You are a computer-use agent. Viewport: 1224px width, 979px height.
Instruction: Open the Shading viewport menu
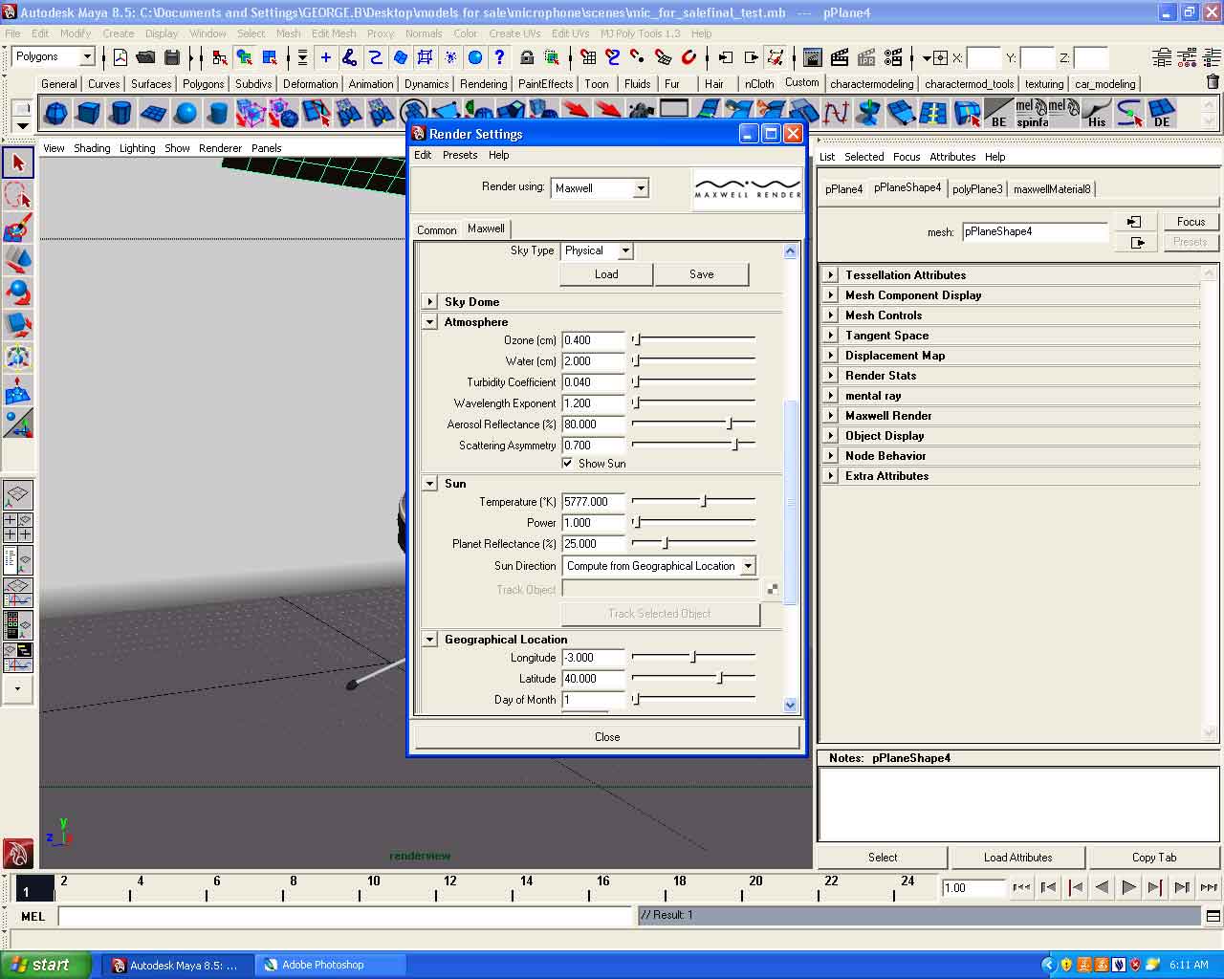coord(92,148)
